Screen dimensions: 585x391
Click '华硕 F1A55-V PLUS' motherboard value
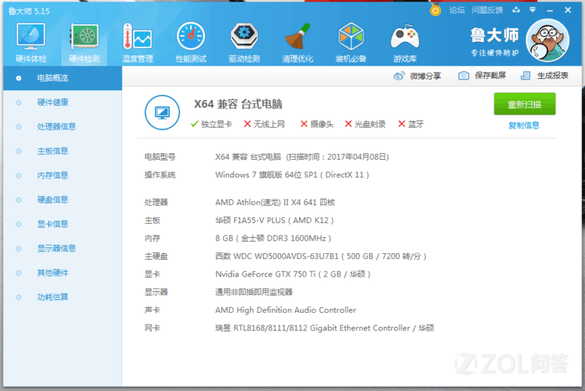tap(250, 220)
